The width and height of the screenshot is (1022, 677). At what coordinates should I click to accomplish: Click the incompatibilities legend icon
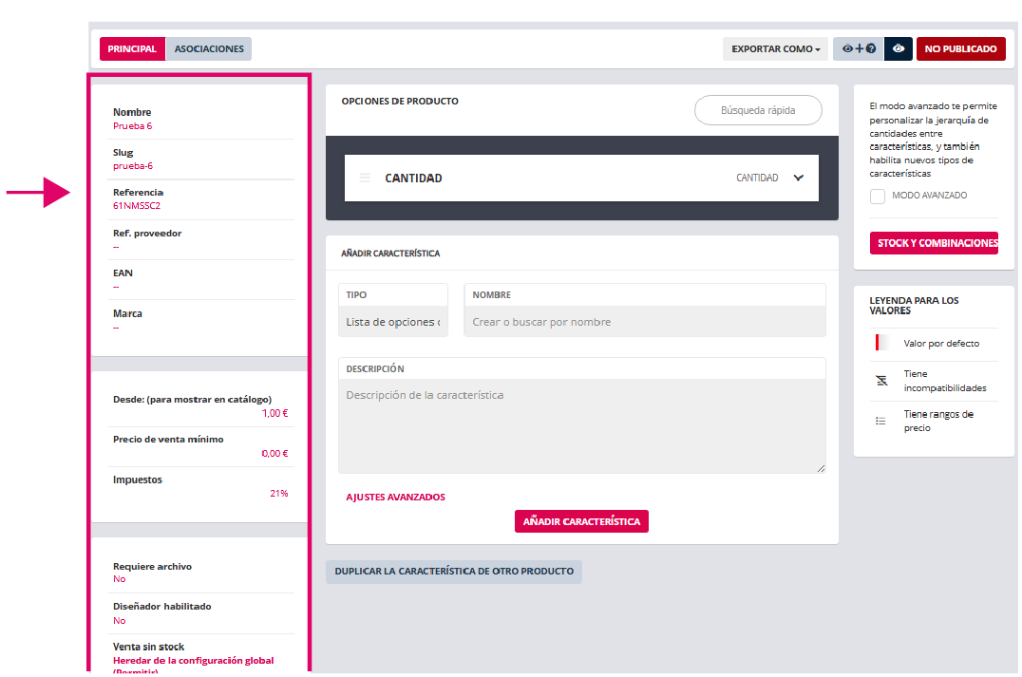(880, 381)
